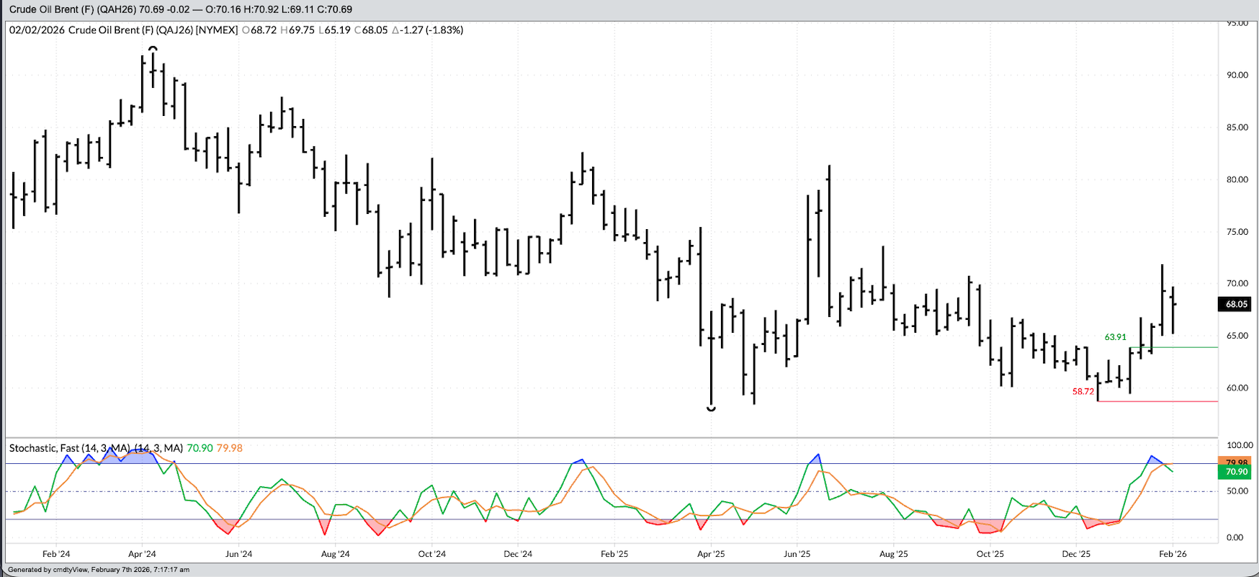The height and width of the screenshot is (577, 1259).
Task: Click the Feb '26 date axis label
Action: (1173, 554)
